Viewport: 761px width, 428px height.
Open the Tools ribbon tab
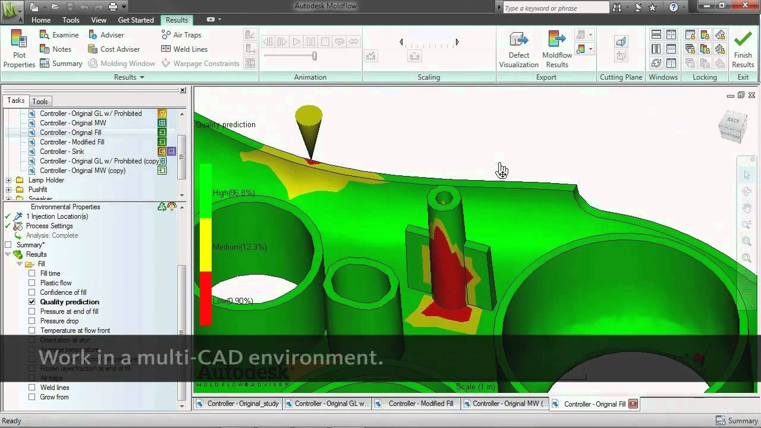click(71, 20)
